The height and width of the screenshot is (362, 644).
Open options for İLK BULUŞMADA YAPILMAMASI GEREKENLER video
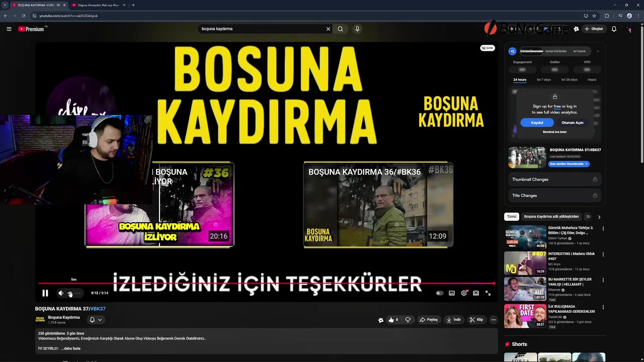603,307
